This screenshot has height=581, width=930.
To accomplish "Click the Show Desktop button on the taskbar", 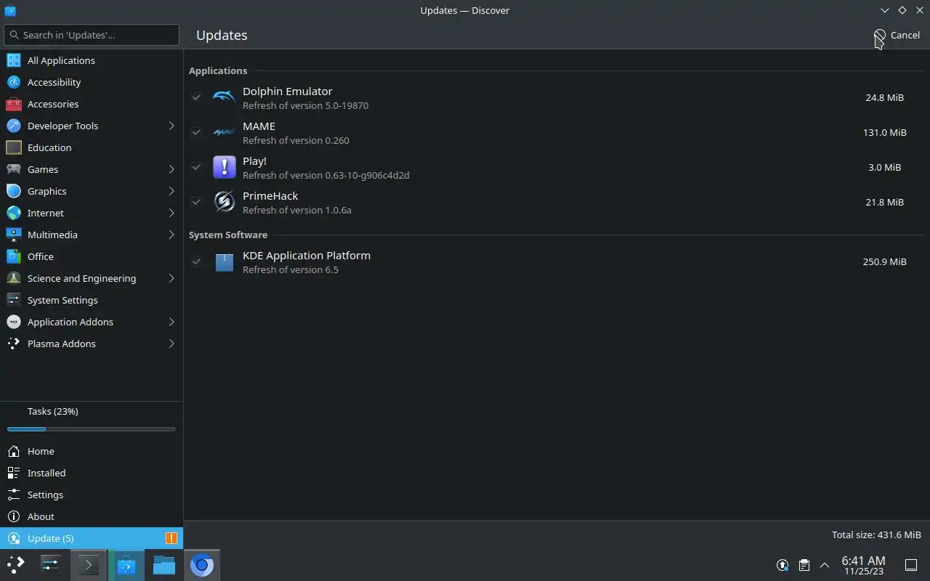I will tap(910, 564).
